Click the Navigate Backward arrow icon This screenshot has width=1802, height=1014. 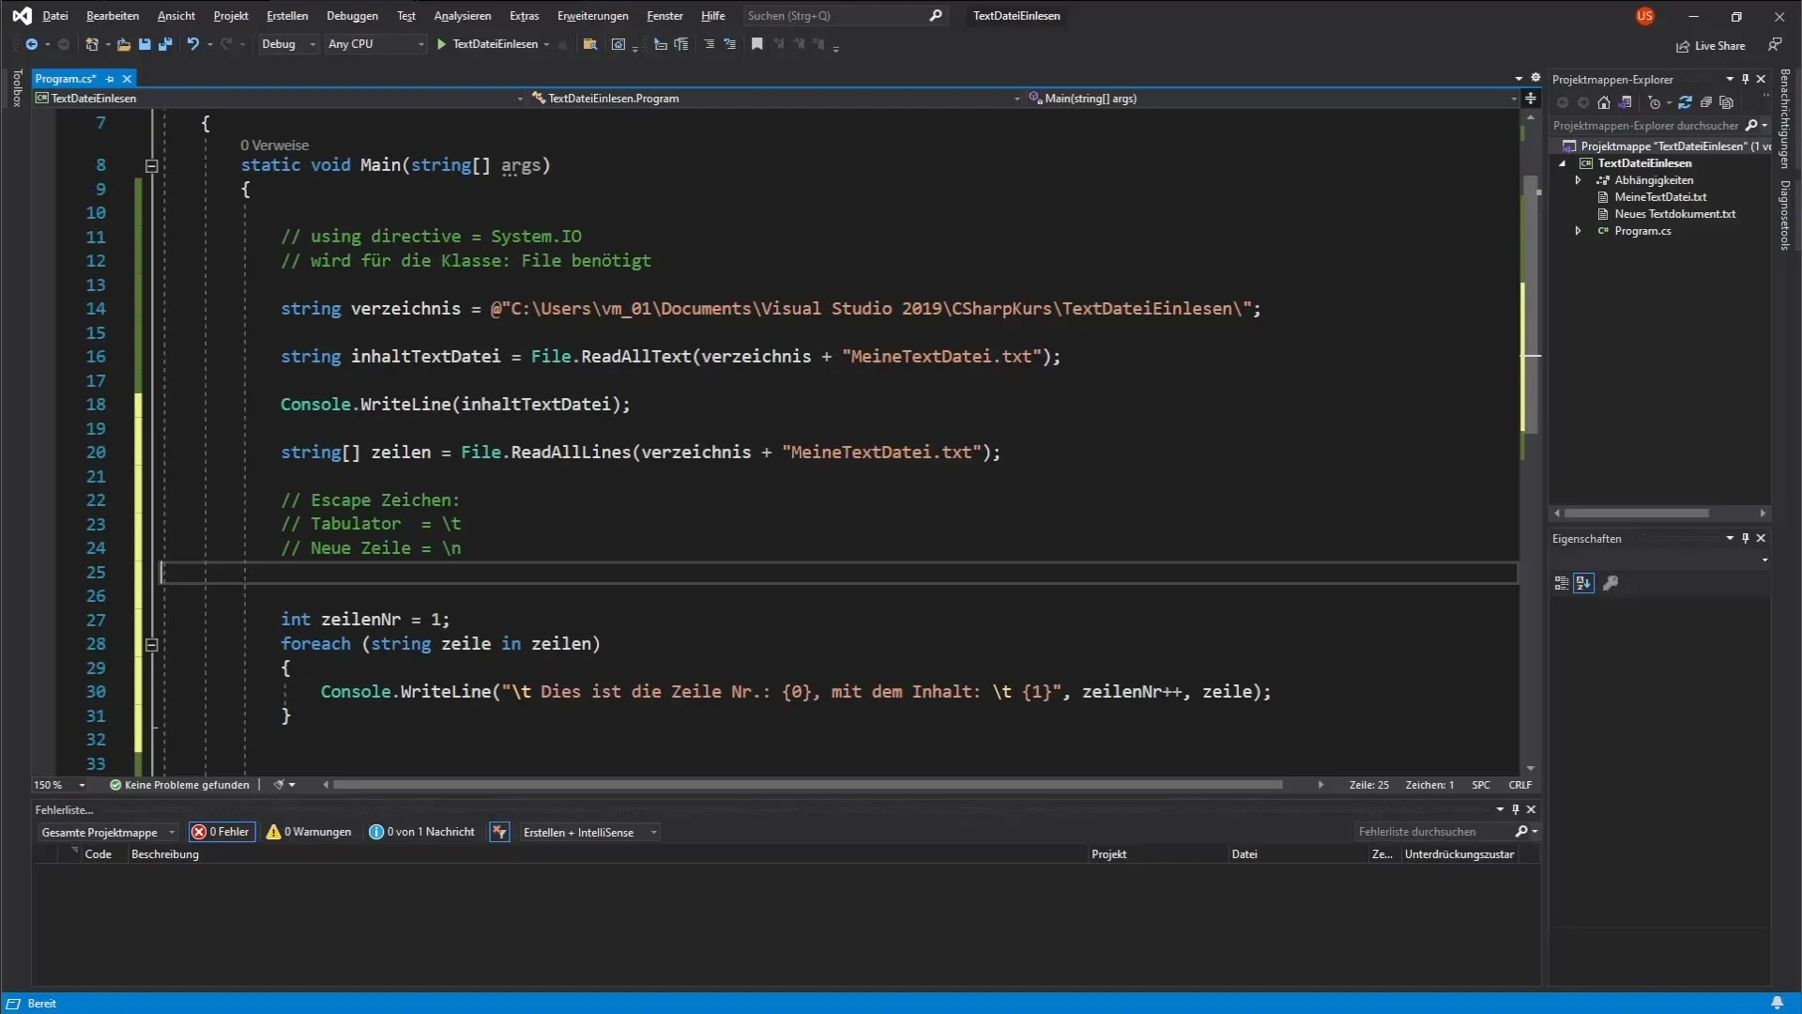tap(31, 44)
